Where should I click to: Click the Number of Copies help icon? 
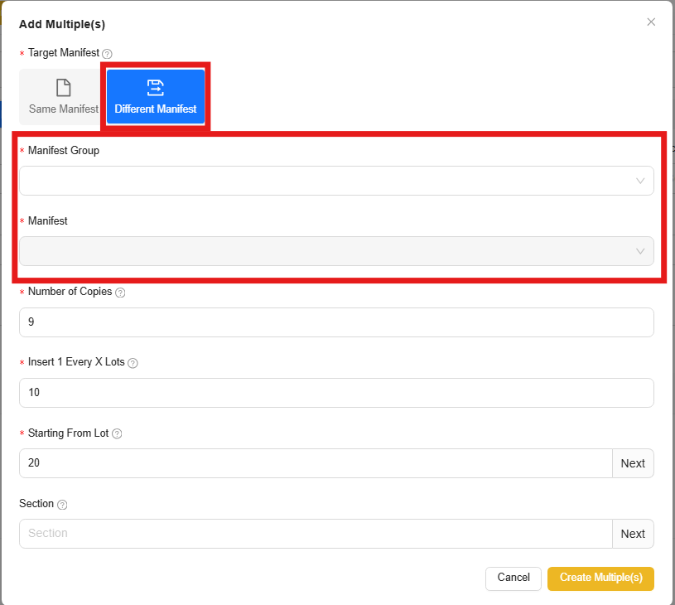[120, 293]
